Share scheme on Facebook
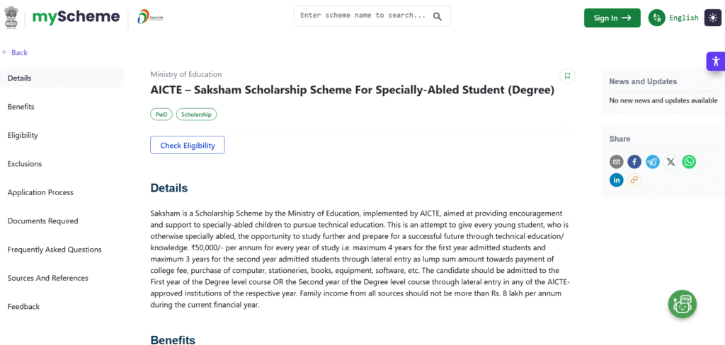Screen dimensions: 725x345 [634, 162]
